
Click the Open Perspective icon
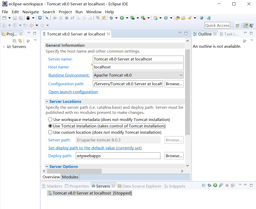[x=238, y=26]
